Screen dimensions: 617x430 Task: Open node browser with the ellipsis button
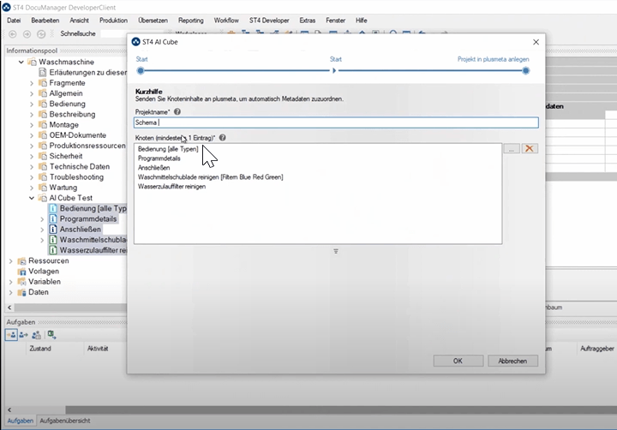[x=512, y=148]
